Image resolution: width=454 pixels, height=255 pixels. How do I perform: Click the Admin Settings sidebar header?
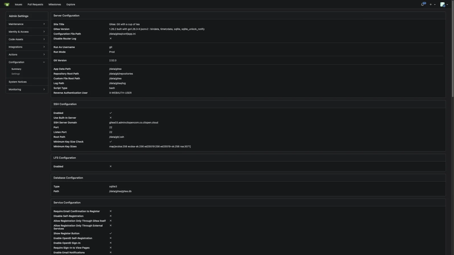click(27, 16)
